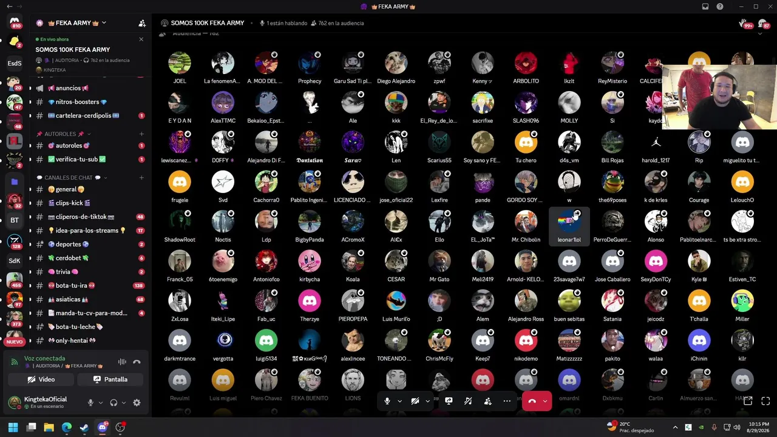Open the EsdS server
Screen dimensions: 777x437
click(x=15, y=63)
